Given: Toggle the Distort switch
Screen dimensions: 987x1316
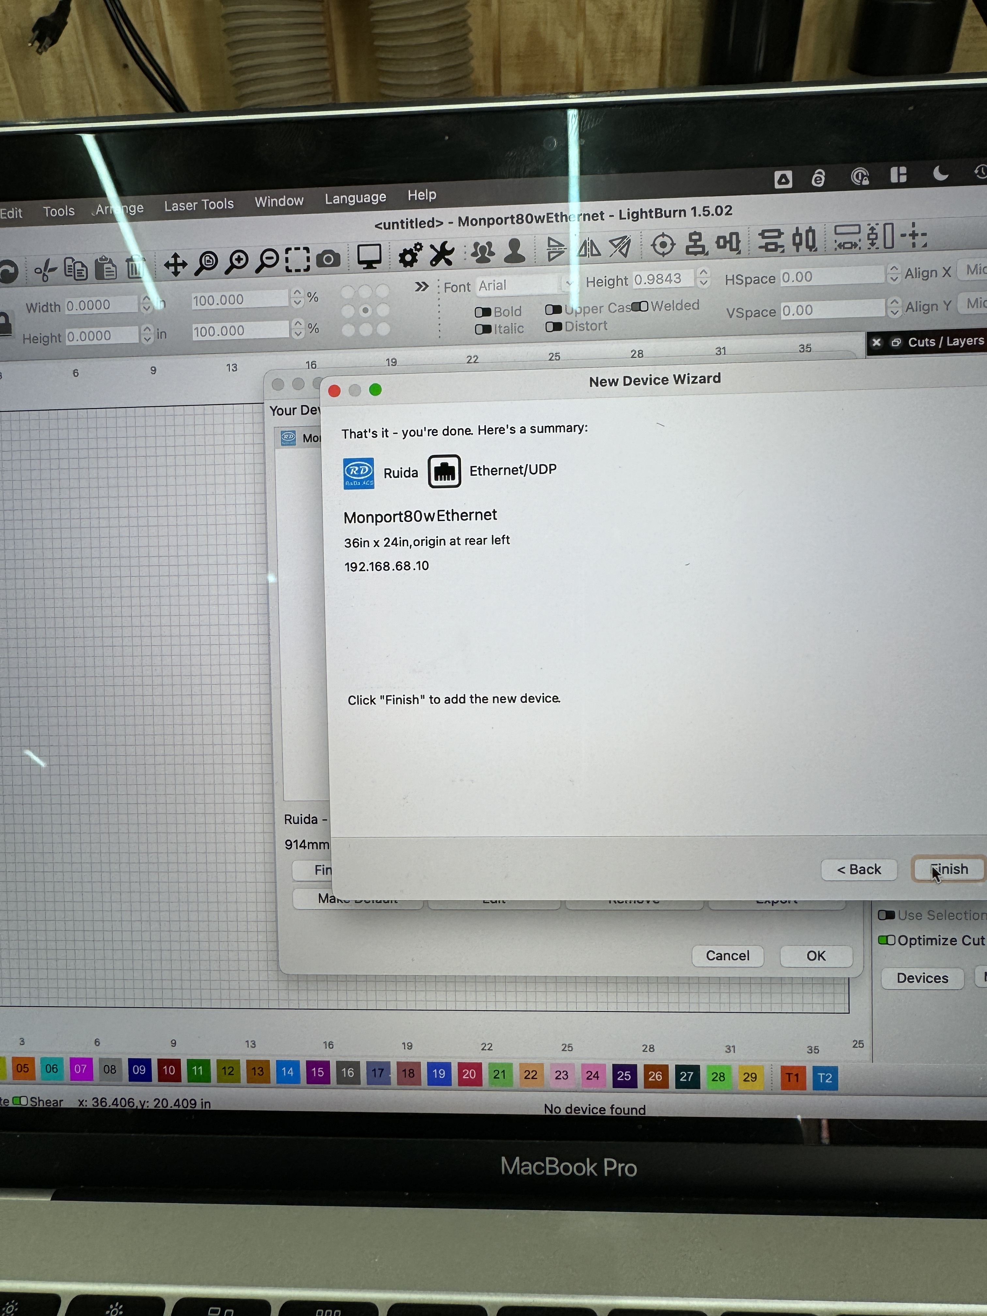Looking at the screenshot, I should [553, 327].
